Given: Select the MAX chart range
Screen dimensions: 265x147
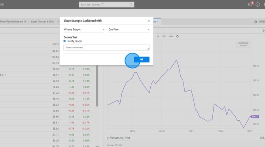Looking at the screenshot, I should tap(171, 37).
